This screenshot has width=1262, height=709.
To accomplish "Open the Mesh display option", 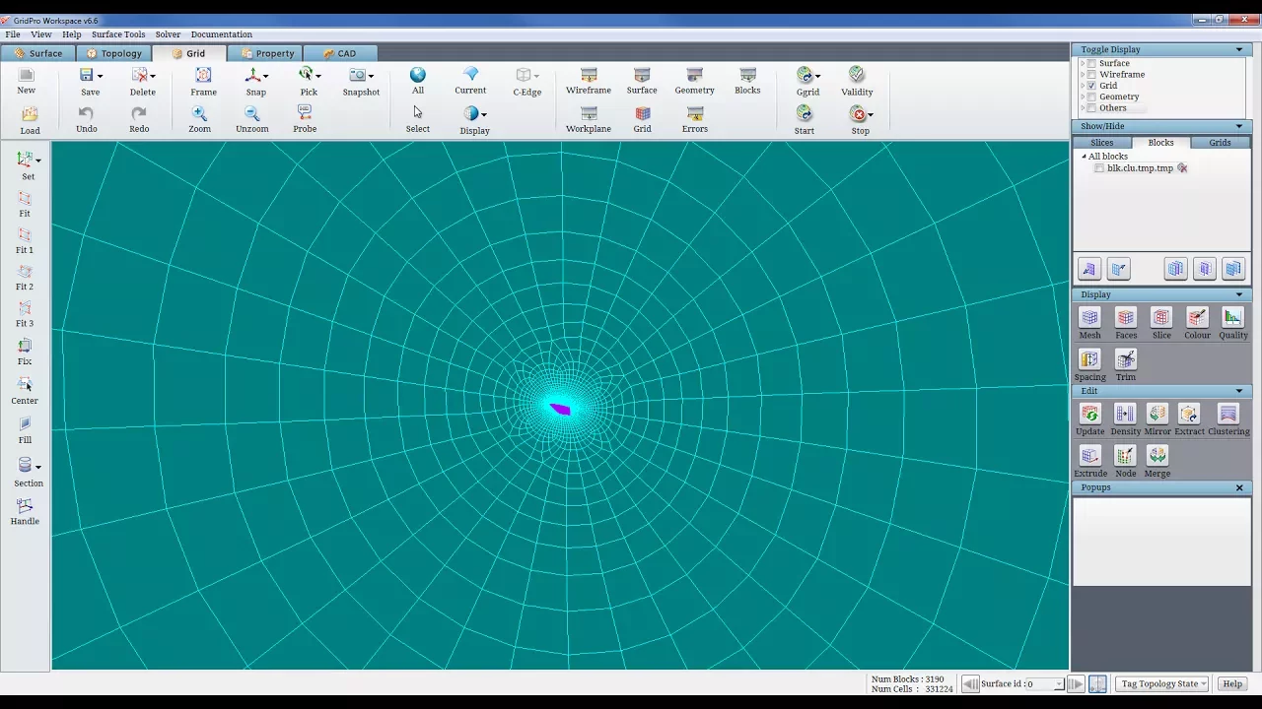I will 1089,317.
